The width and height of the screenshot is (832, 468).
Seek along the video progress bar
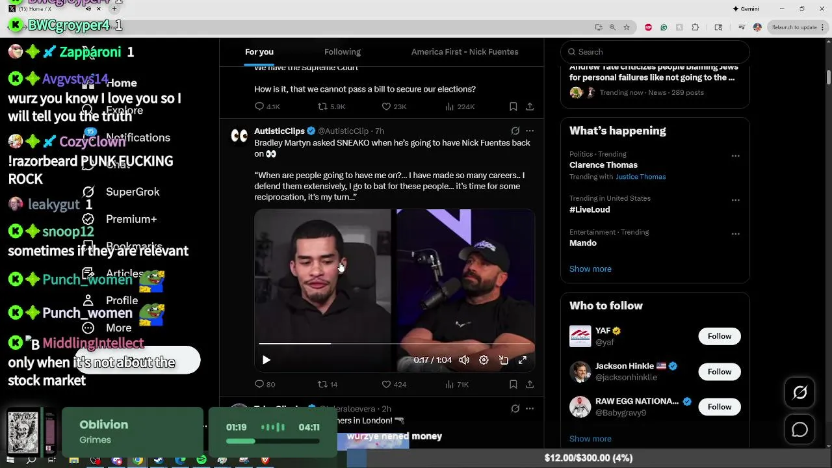click(395, 343)
